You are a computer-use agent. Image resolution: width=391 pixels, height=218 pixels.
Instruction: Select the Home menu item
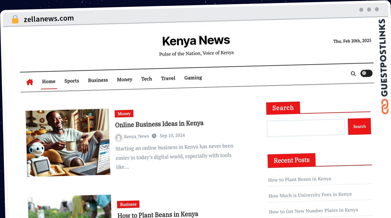[x=49, y=81]
